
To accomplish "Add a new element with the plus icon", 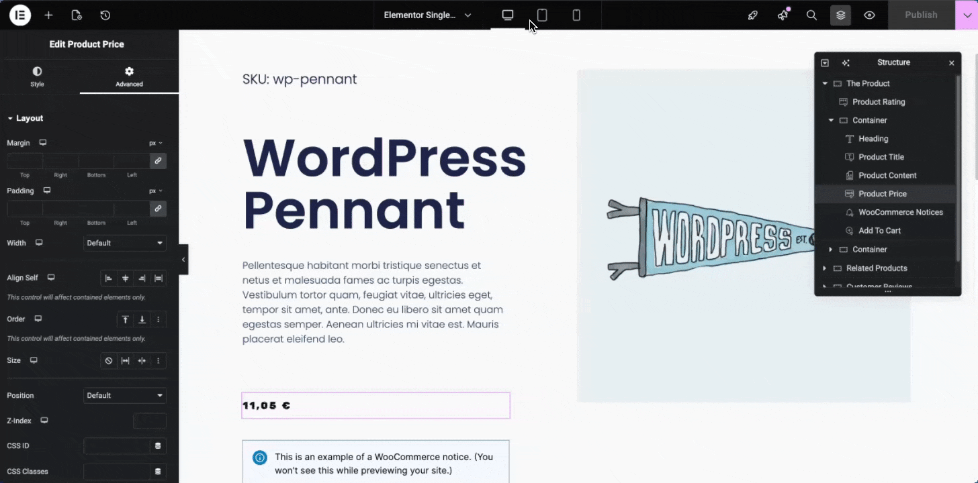I will point(48,15).
